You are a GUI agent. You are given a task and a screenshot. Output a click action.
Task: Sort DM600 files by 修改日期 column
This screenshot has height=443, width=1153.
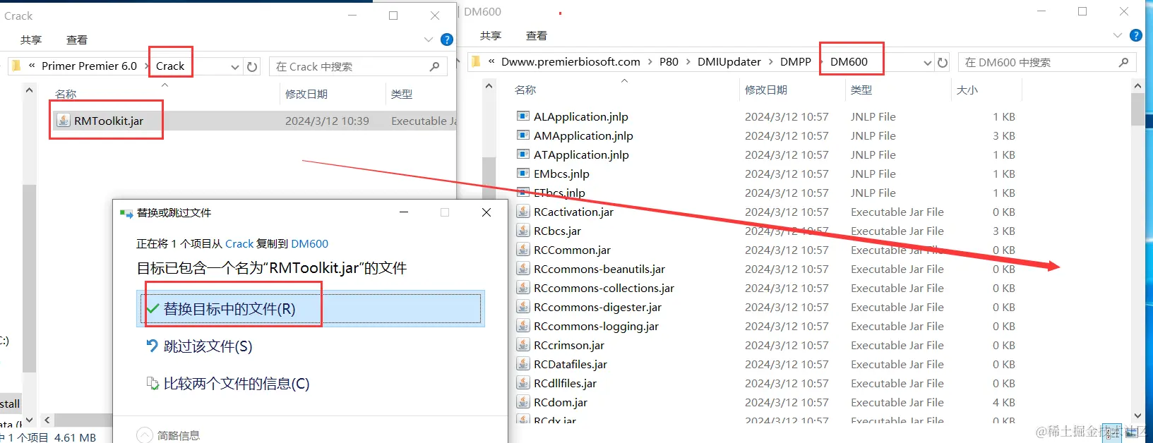coord(766,90)
